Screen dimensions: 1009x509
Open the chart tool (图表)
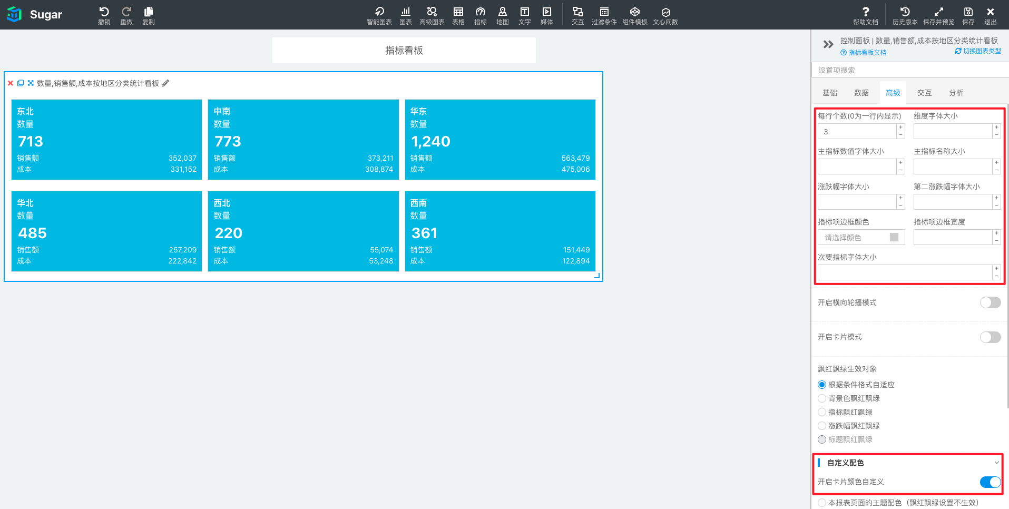[x=406, y=15]
